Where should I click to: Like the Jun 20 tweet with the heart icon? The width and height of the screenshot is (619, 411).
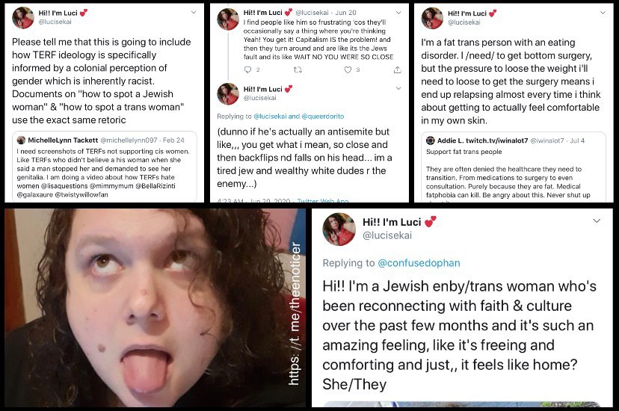(x=348, y=69)
